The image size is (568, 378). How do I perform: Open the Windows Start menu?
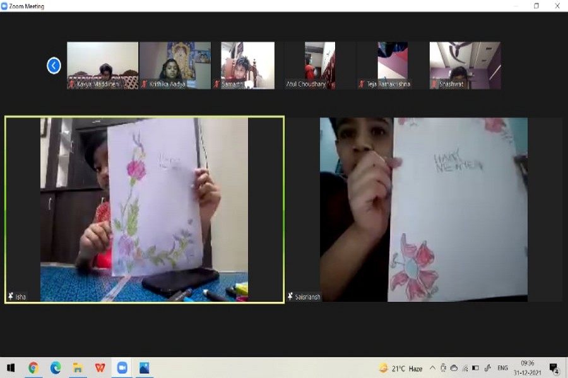click(x=11, y=368)
